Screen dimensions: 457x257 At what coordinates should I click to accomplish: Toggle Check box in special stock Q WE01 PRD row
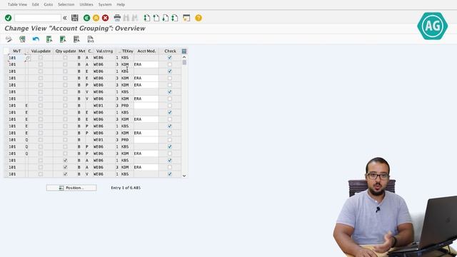[x=170, y=140]
